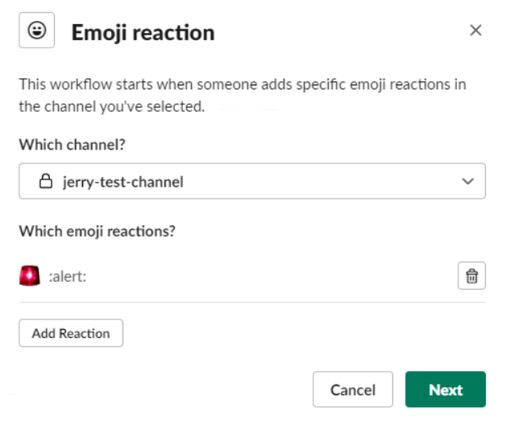The width and height of the screenshot is (506, 424).
Task: Proceed with the green Next button
Action: tap(446, 389)
